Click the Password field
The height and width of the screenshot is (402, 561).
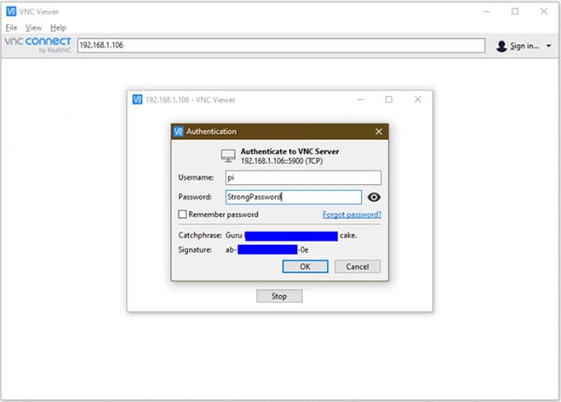click(294, 197)
